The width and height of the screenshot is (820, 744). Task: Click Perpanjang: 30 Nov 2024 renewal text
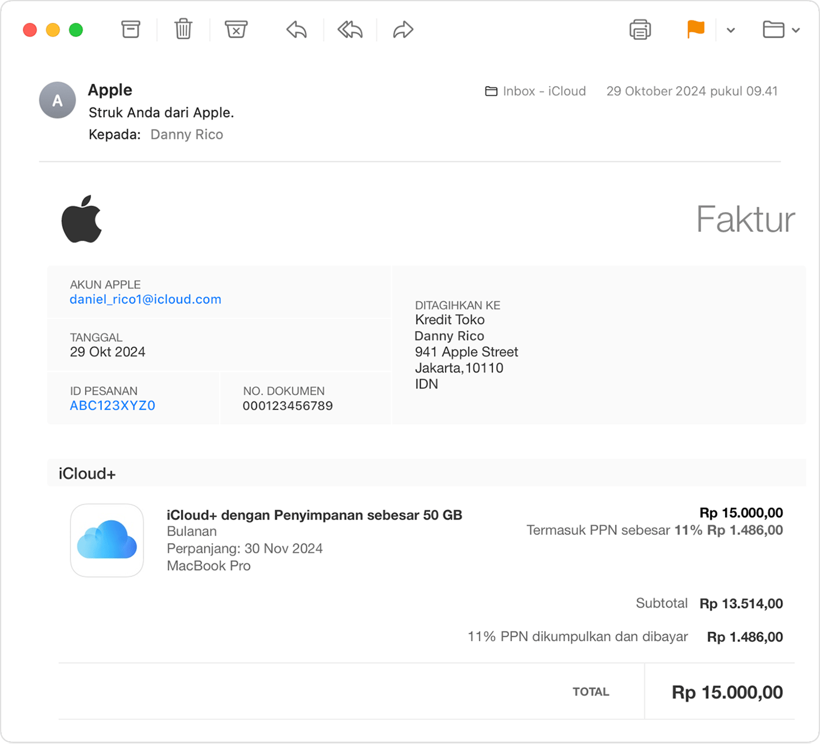point(245,548)
